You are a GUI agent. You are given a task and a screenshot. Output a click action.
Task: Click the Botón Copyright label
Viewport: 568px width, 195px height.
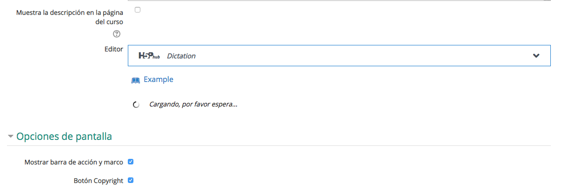[99, 181]
